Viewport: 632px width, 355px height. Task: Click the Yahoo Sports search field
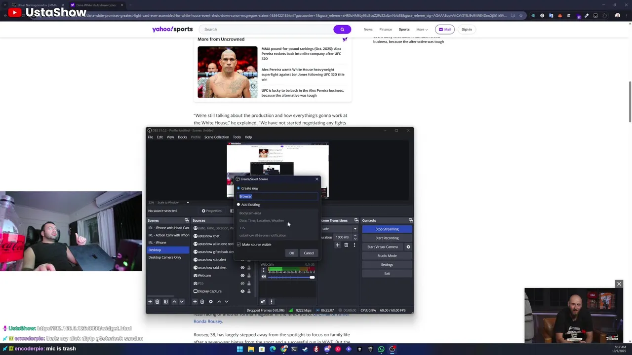tap(267, 29)
